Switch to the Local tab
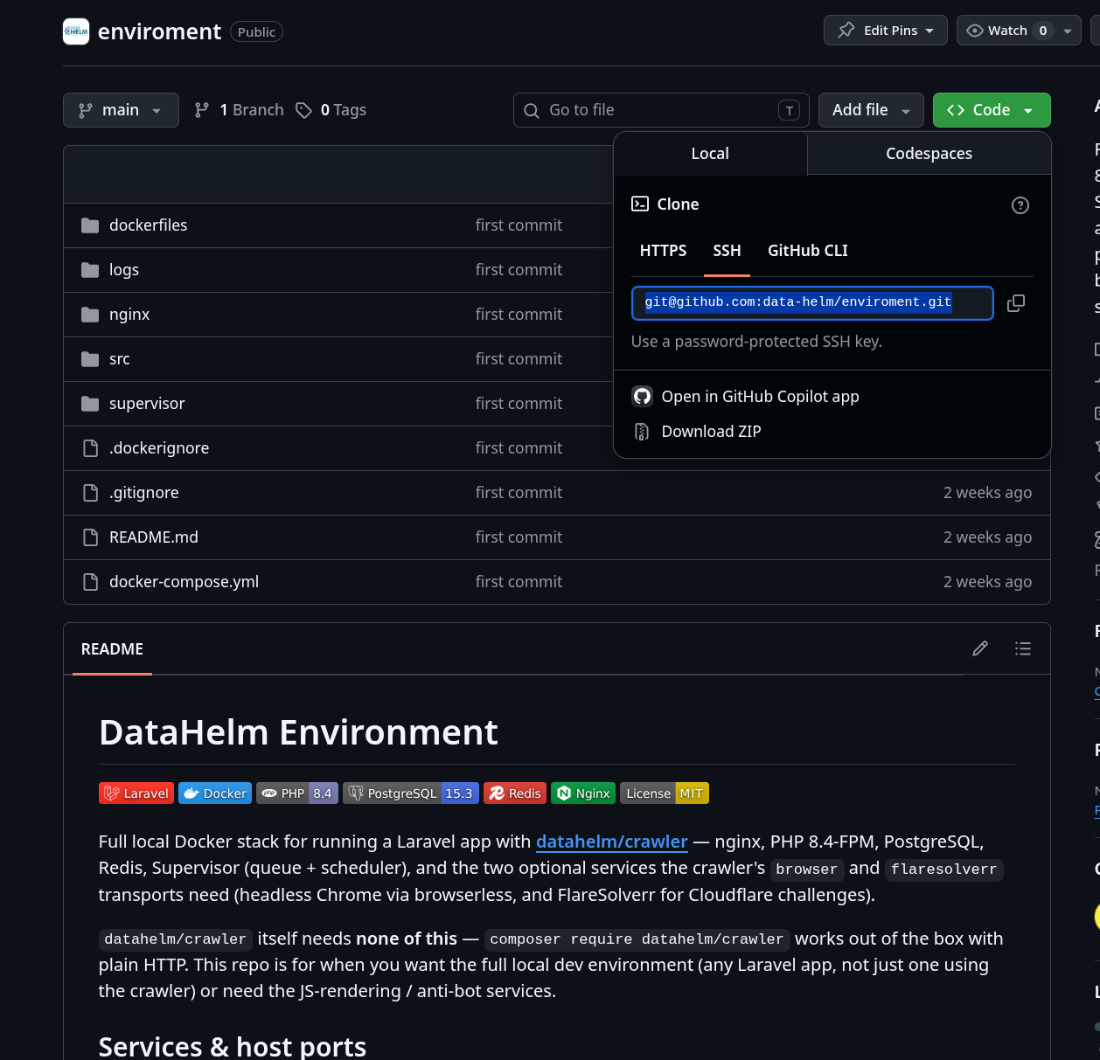Image resolution: width=1100 pixels, height=1060 pixels. tap(710, 154)
